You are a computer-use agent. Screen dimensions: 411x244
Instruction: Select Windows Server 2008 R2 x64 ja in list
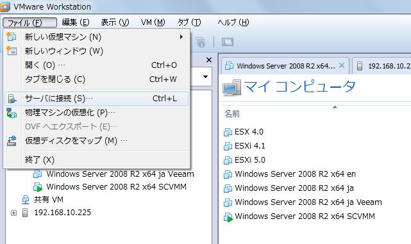click(x=294, y=188)
